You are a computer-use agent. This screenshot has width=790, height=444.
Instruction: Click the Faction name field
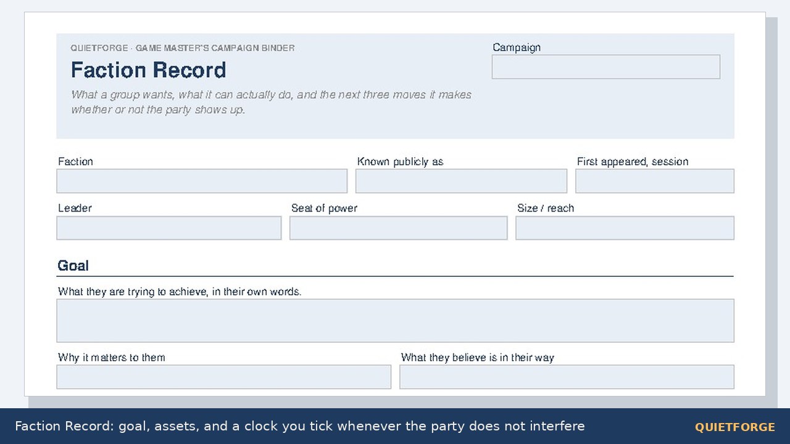pos(202,181)
